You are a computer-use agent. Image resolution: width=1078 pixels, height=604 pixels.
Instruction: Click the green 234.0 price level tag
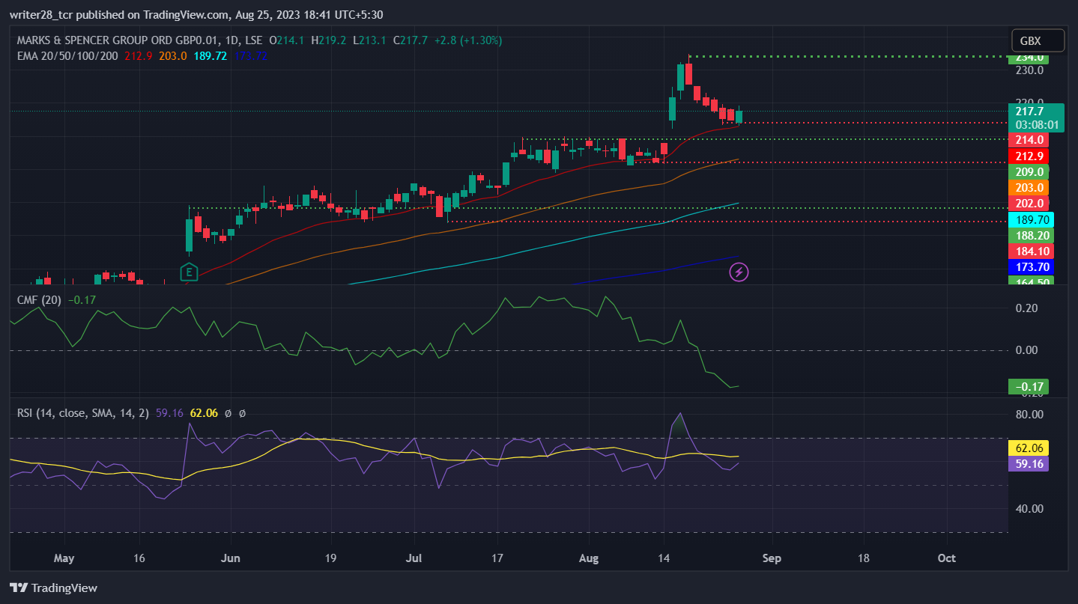[1027, 58]
